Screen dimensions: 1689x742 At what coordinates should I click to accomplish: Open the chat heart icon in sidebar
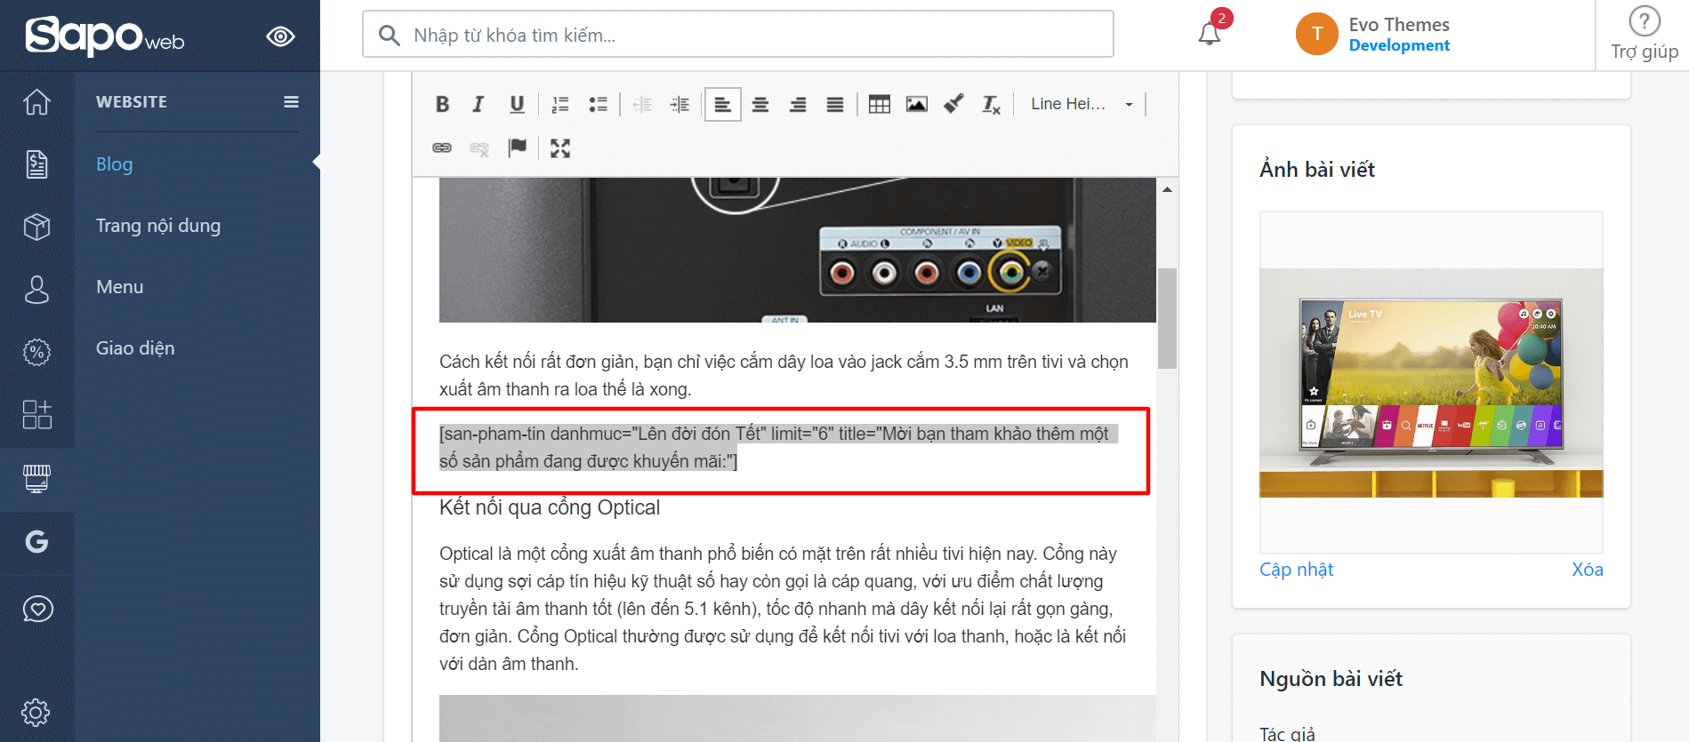(x=36, y=609)
